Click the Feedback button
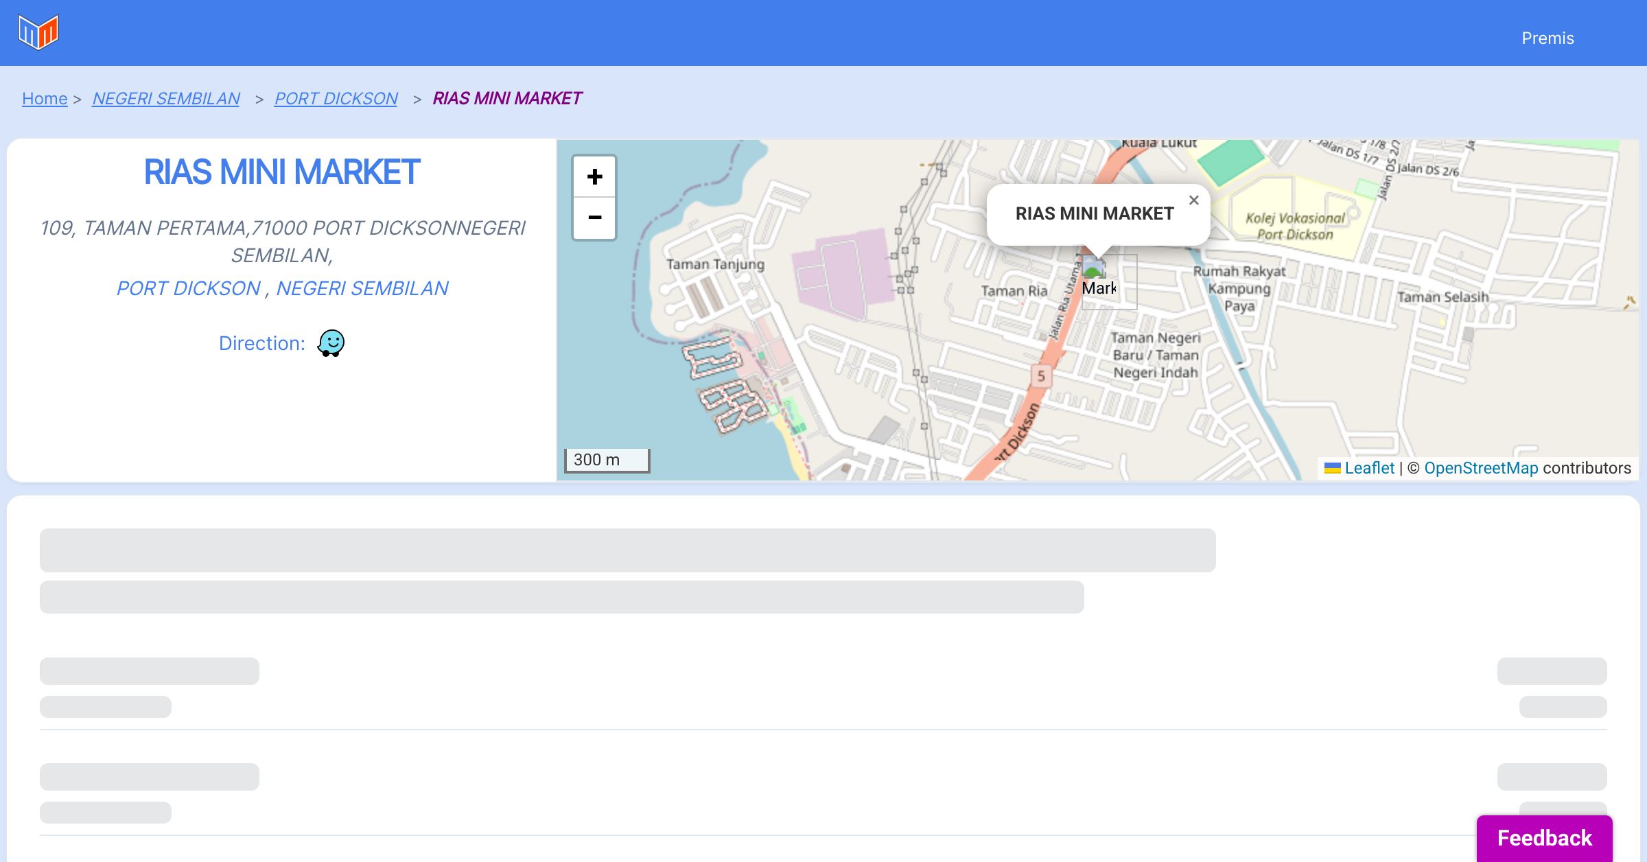Image resolution: width=1647 pixels, height=862 pixels. click(1544, 837)
